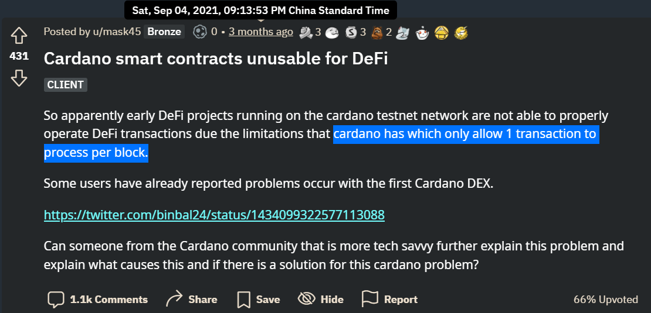Click the moon token icon
The height and width of the screenshot is (313, 651).
(x=200, y=32)
